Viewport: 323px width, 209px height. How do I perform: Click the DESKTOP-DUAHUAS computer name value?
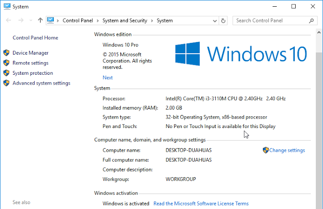[x=188, y=150]
